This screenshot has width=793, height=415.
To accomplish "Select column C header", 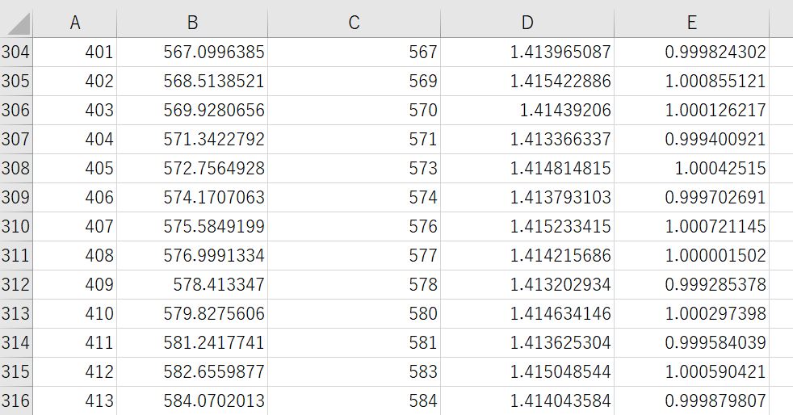I will pos(354,23).
